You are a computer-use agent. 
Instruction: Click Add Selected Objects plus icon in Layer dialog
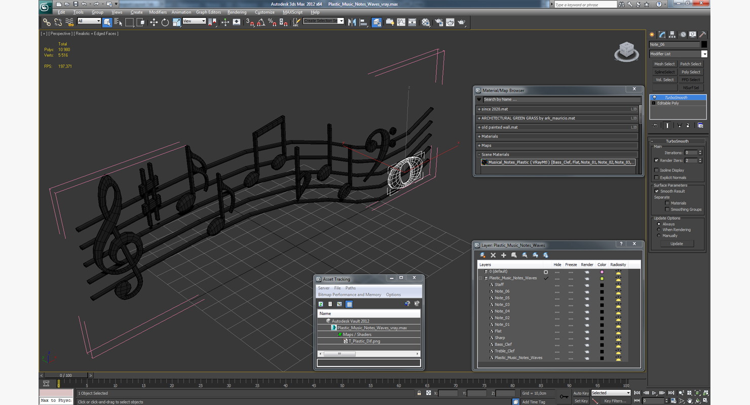[503, 255]
